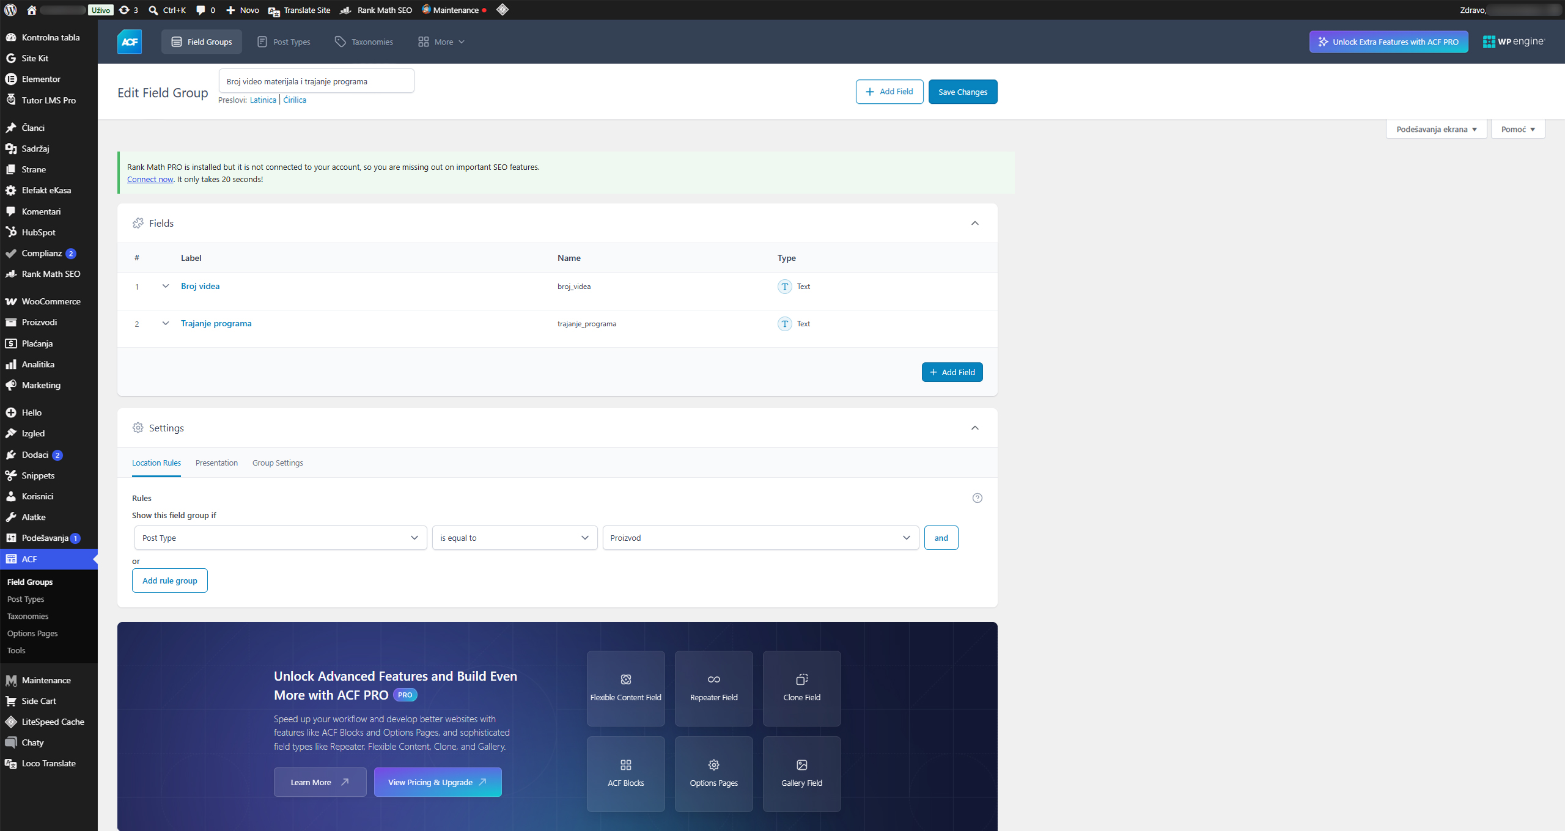Click Learn More button
Screen dimensions: 1565x831
pos(320,782)
